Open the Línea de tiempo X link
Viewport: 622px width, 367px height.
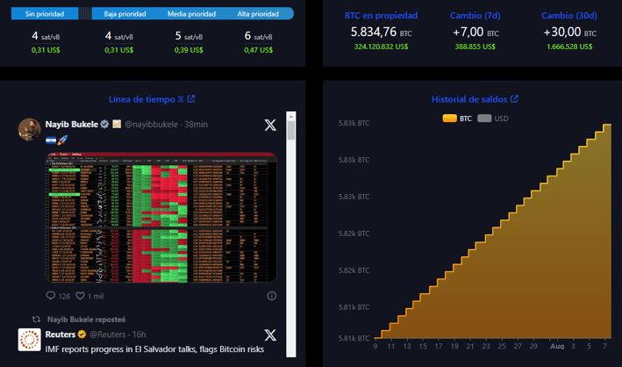(147, 99)
